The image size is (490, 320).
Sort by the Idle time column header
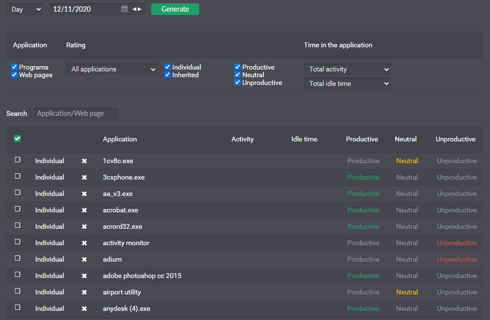(x=304, y=139)
